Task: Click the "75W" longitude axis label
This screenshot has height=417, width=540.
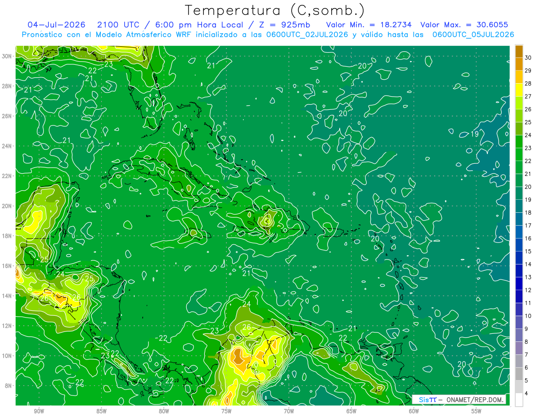Action: (x=226, y=411)
